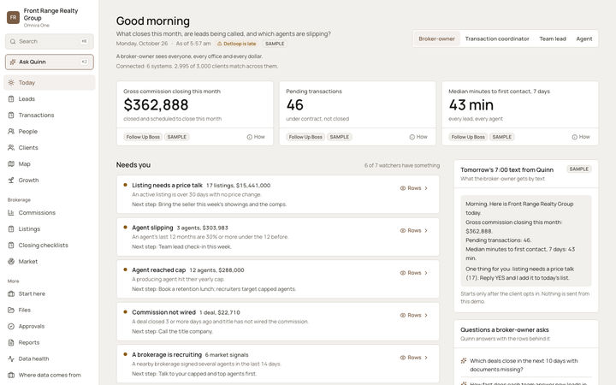Image resolution: width=616 pixels, height=385 pixels.
Task: Click the Search input field
Action: [x=50, y=41]
